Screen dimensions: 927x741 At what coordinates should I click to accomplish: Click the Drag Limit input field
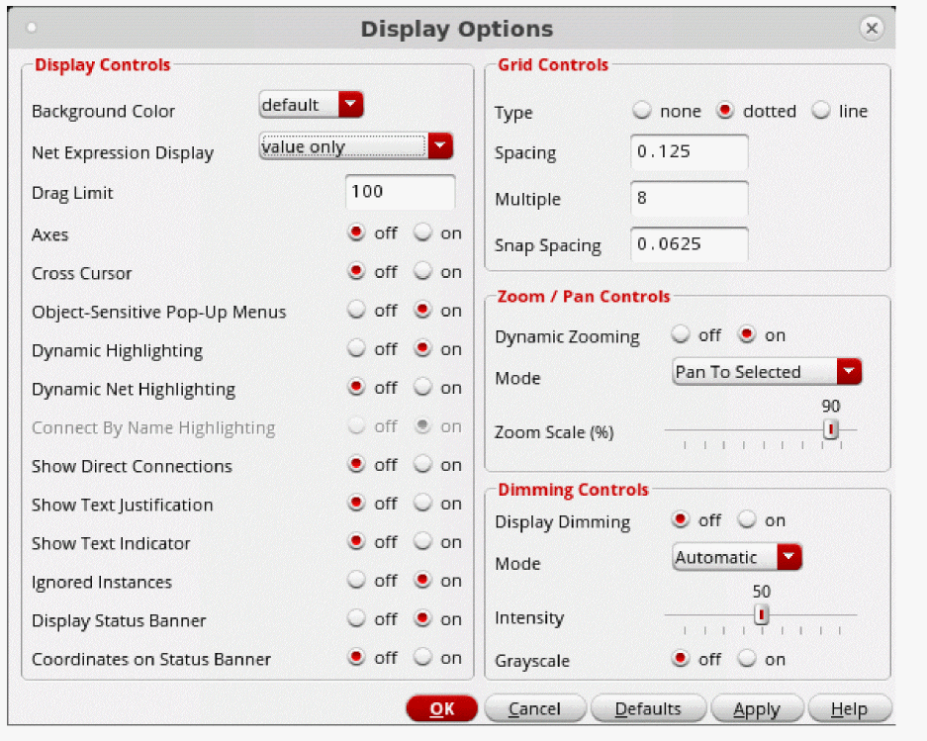point(401,192)
